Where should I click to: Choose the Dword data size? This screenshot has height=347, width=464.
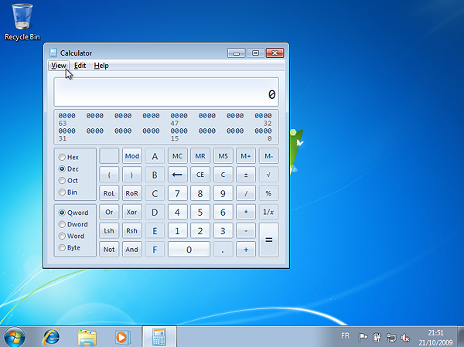(62, 224)
